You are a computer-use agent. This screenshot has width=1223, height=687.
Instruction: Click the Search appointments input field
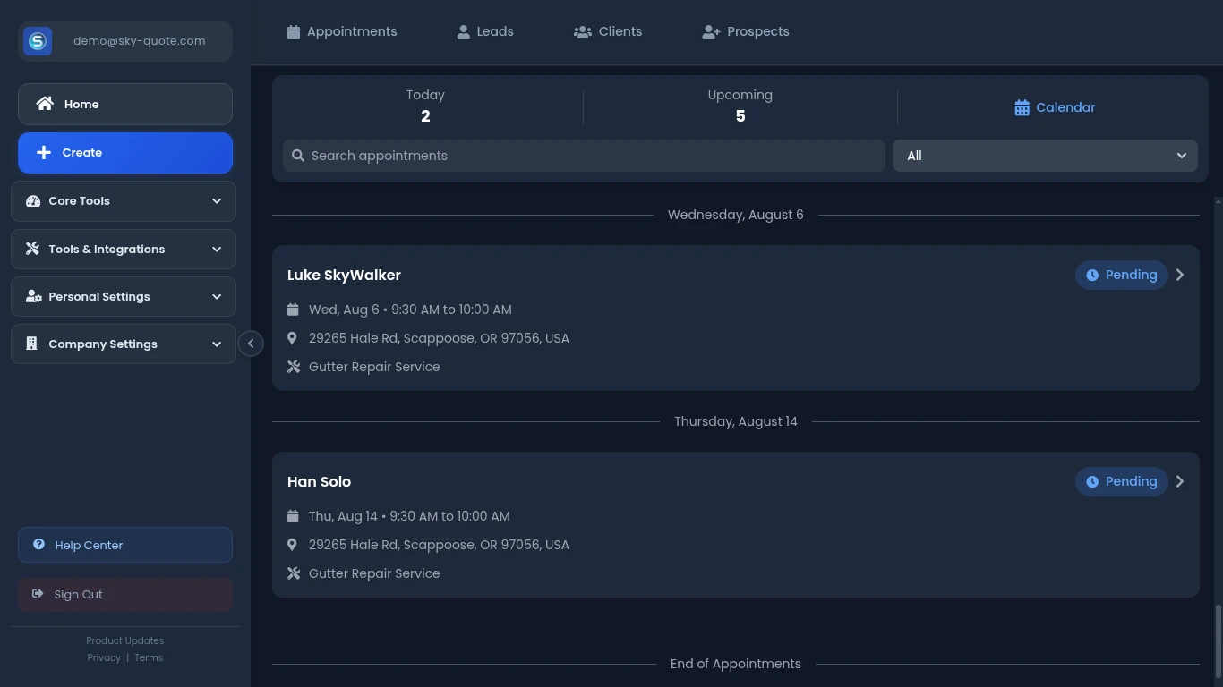point(584,155)
